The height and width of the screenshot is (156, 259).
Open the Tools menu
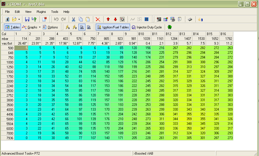(55, 12)
